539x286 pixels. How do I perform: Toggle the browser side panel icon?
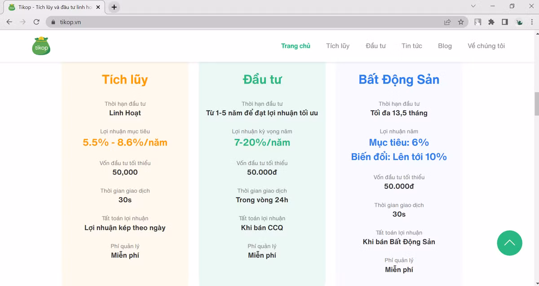tap(505, 22)
